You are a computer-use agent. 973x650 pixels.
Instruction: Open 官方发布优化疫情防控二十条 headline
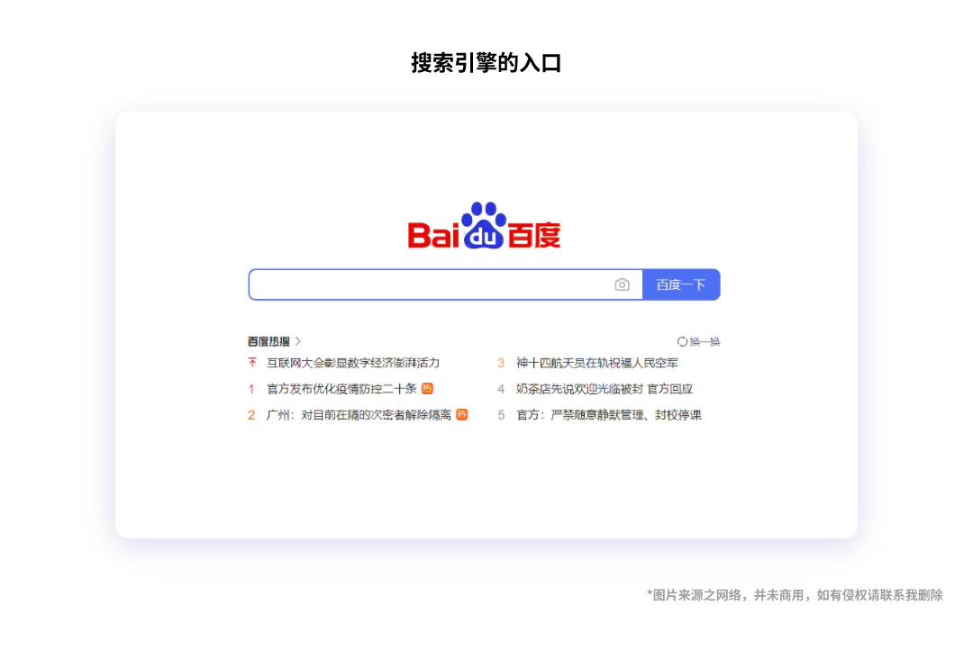point(341,389)
